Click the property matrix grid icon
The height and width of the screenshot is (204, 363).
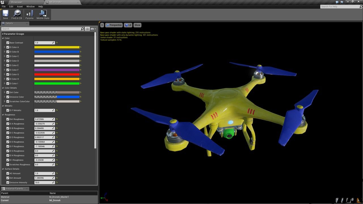point(87,29)
